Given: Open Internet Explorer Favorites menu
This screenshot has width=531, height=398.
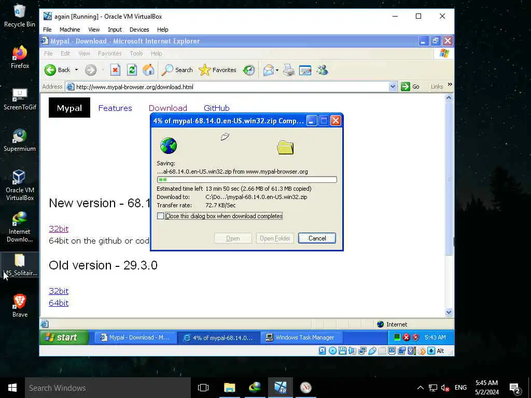Looking at the screenshot, I should 110,53.
